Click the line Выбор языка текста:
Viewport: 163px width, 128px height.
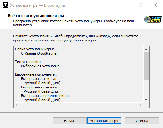point(39,79)
